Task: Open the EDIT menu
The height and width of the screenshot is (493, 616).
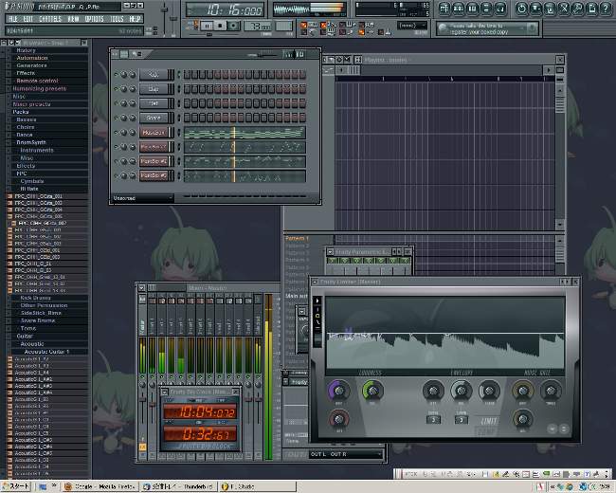Action: 28,19
